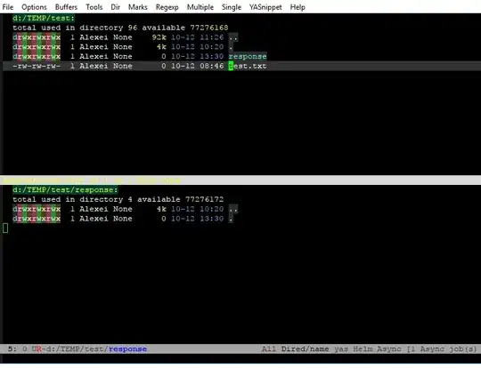Open the File menu
Screen dimensions: 481x368
pyautogui.click(x=8, y=7)
